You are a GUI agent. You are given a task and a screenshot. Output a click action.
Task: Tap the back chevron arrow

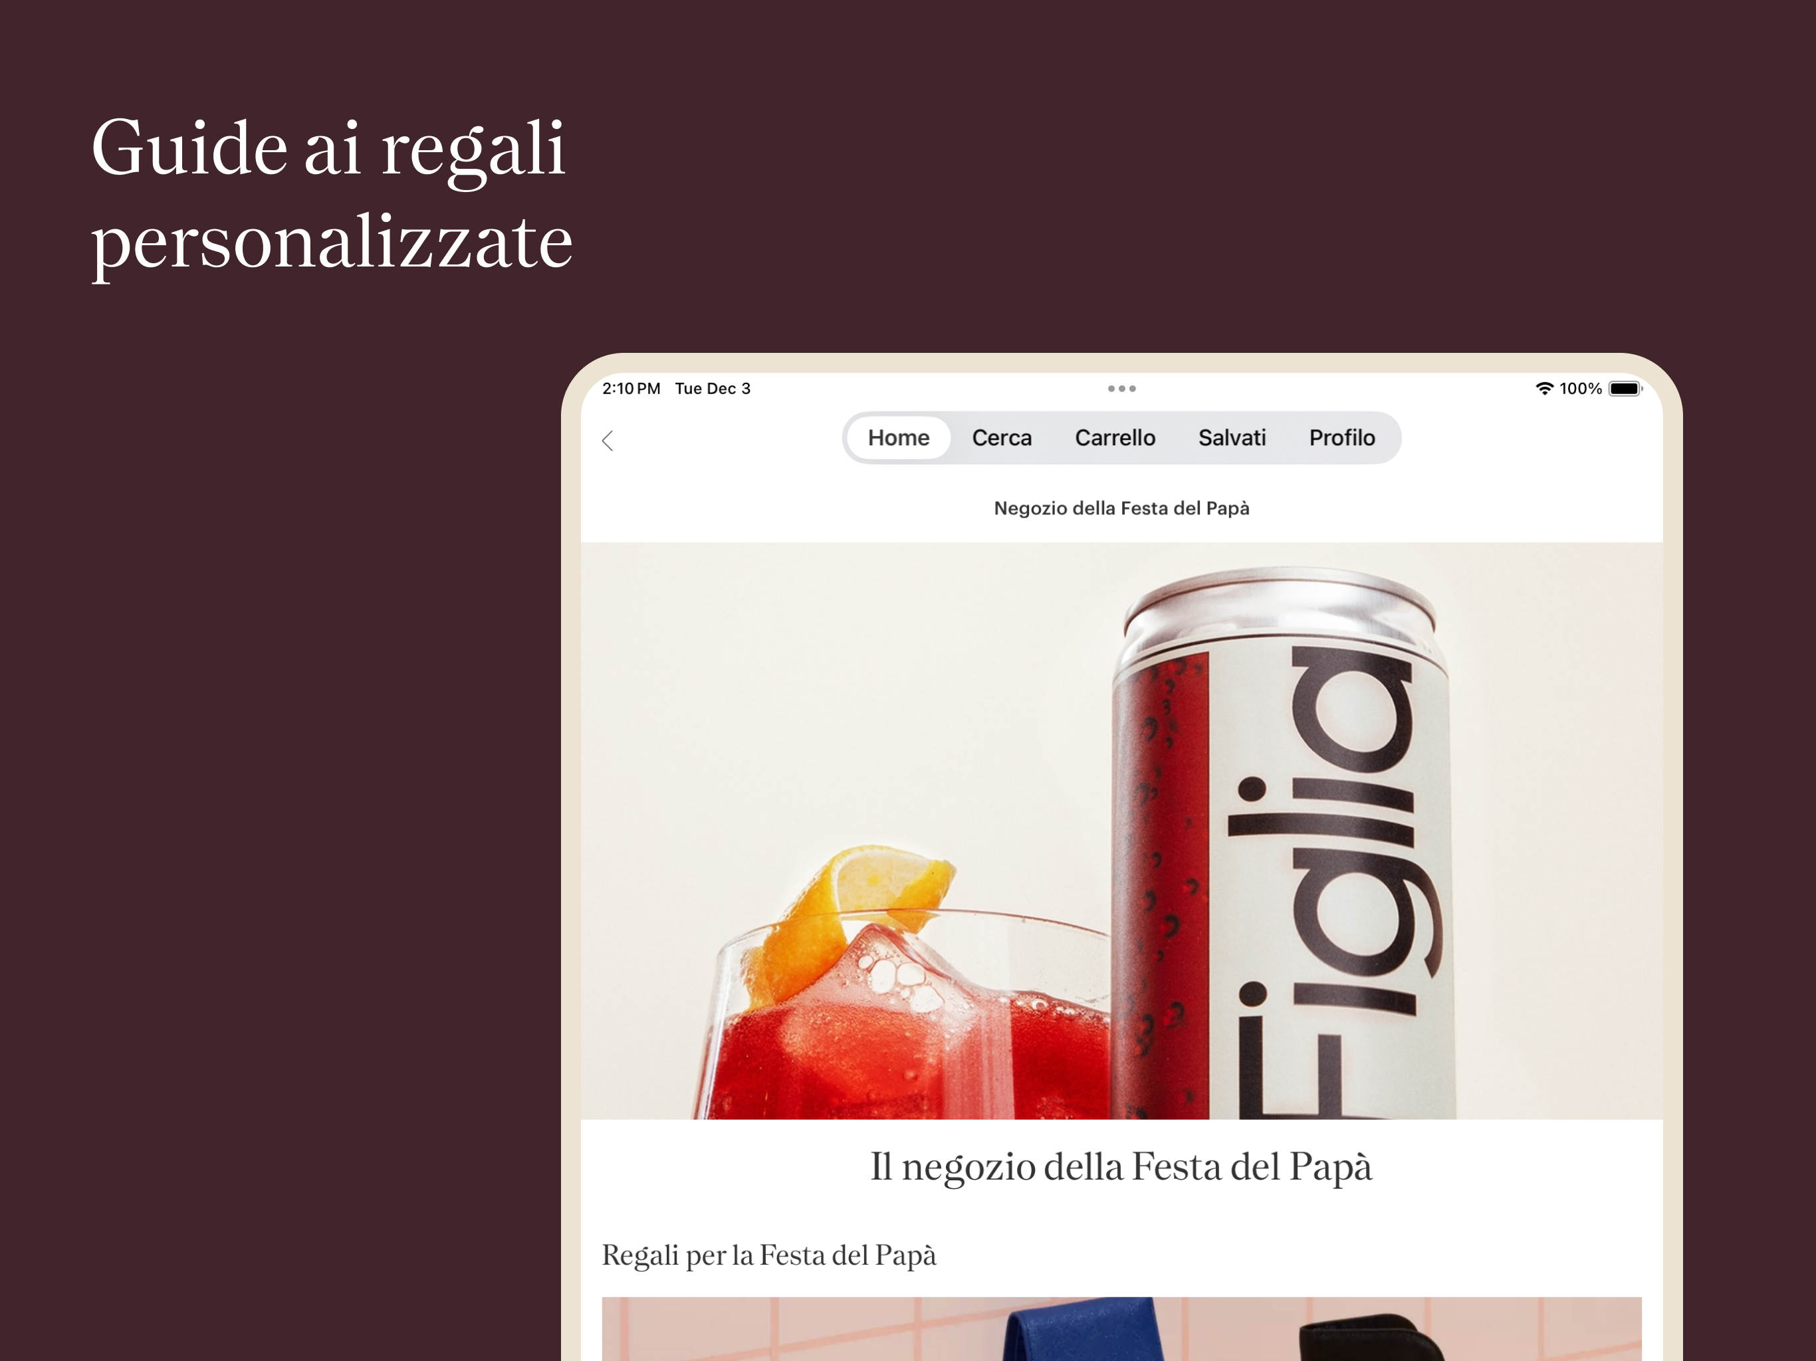pyautogui.click(x=608, y=441)
